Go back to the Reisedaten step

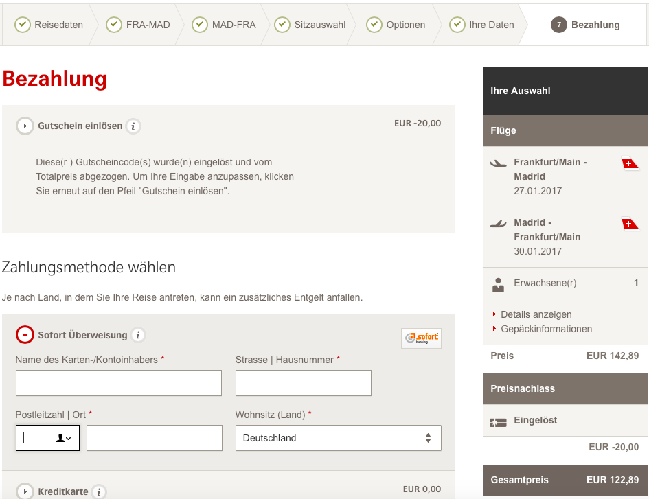pos(49,25)
